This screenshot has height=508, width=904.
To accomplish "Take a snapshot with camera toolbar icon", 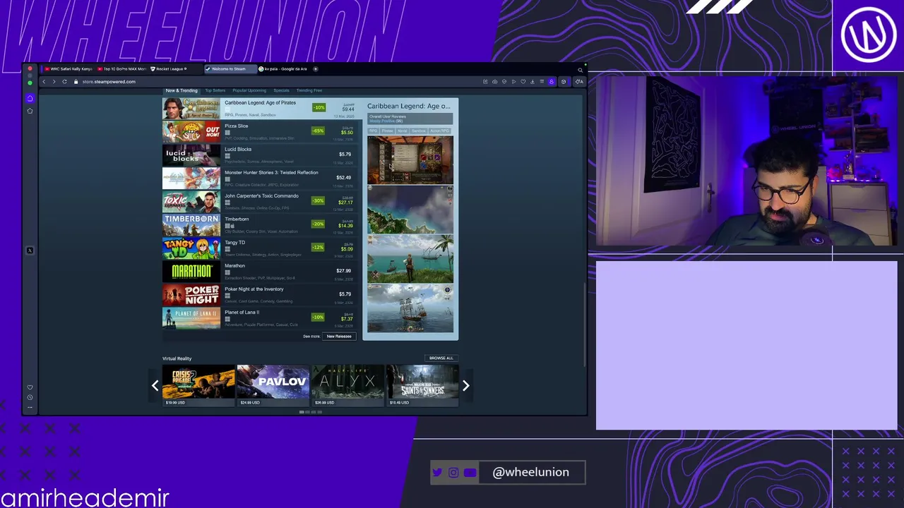I will tap(494, 82).
